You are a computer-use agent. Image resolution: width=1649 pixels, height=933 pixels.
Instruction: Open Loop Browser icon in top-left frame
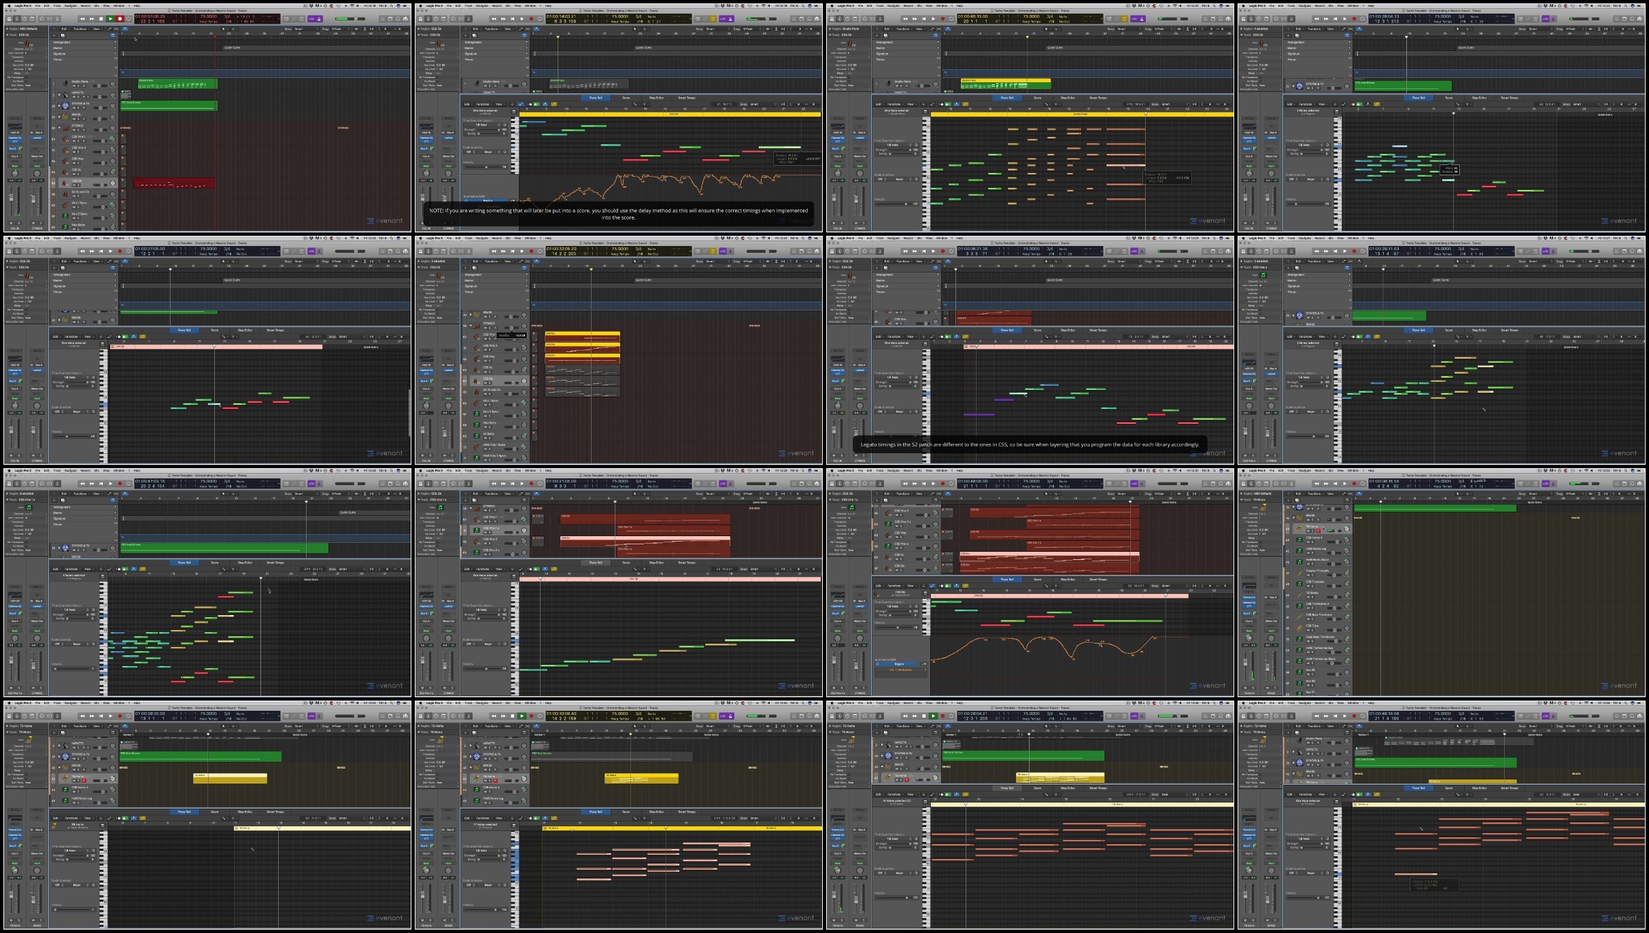point(398,18)
